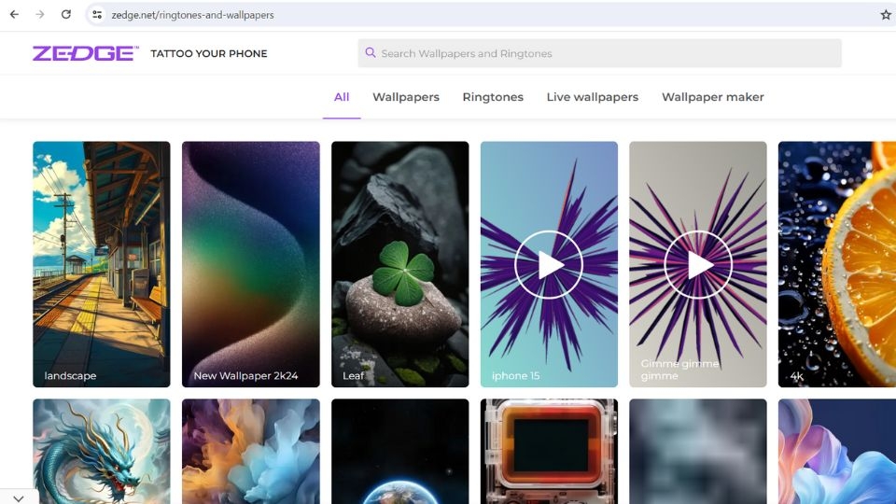The image size is (896, 504).
Task: Open the Live wallpapers tab
Action: [593, 97]
